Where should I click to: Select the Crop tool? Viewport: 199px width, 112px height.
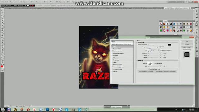coord(2,21)
